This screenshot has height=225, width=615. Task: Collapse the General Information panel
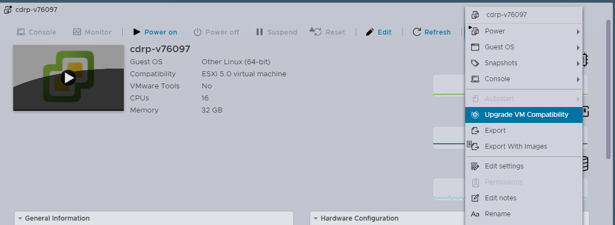coord(20,218)
